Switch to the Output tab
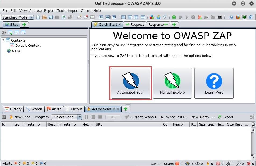The height and width of the screenshot is (166, 256). pos(74,109)
